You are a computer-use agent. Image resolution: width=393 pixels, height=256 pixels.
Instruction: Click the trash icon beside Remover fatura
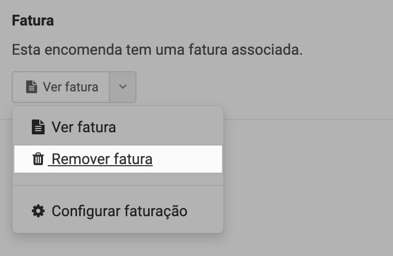(38, 159)
